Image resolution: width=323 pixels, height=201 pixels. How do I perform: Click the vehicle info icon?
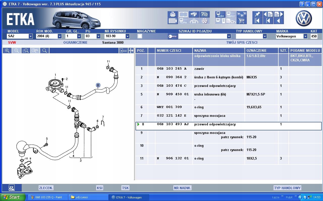pos(194,21)
